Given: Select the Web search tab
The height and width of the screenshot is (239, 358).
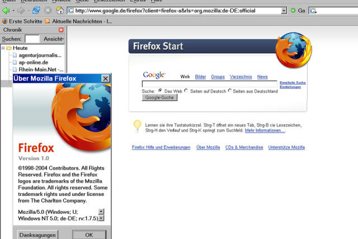Looking at the screenshot, I should [185, 77].
